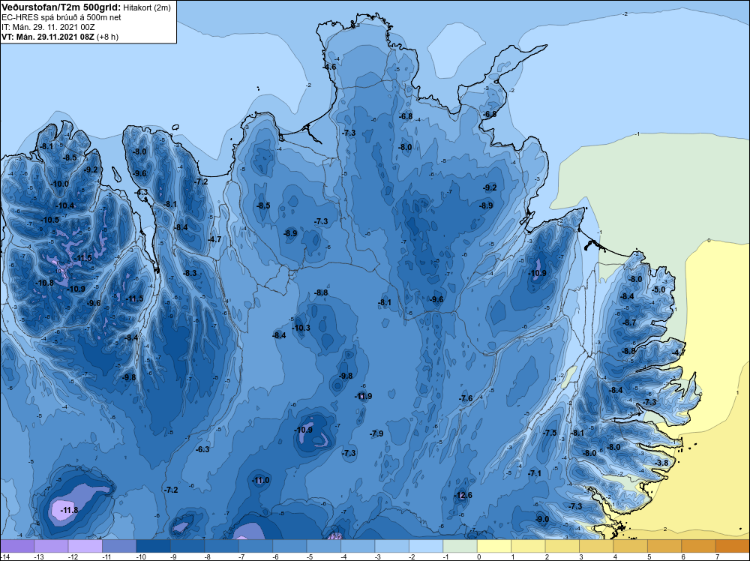Viewport: 750px width, 561px height.
Task: Click the -11.8 temperature label
Action: click(x=69, y=510)
